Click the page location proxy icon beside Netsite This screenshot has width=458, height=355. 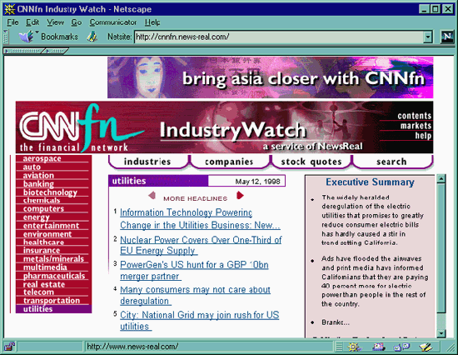point(92,37)
